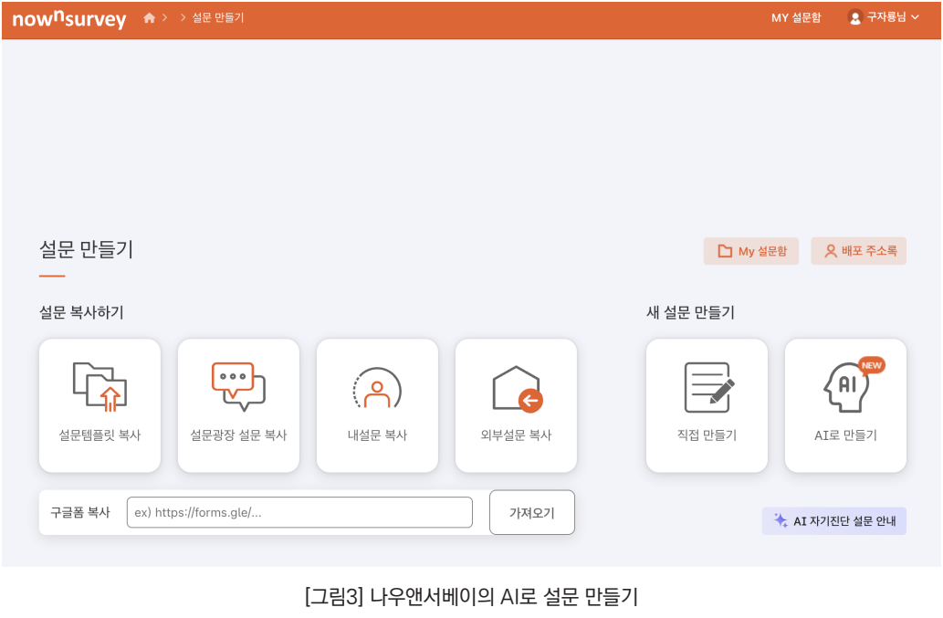Click the 가져오기 import button

[x=532, y=512]
